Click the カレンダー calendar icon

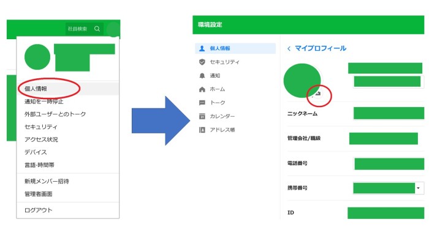coord(202,116)
